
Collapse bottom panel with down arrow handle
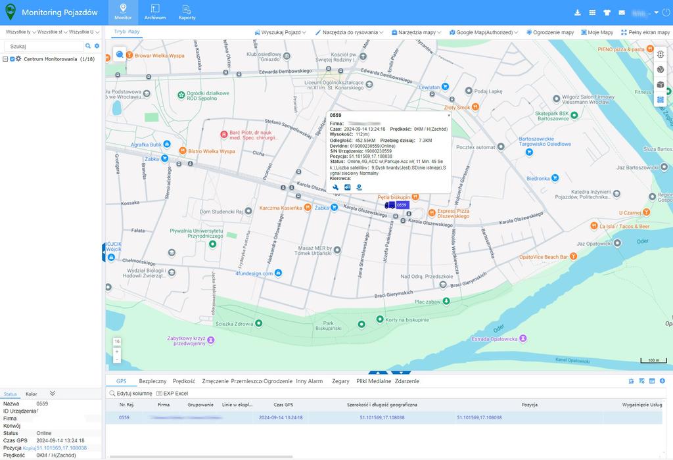401,373
